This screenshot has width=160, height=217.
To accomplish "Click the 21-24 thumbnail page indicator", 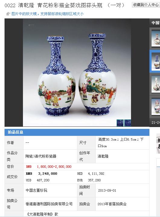I will [x=156, y=123].
